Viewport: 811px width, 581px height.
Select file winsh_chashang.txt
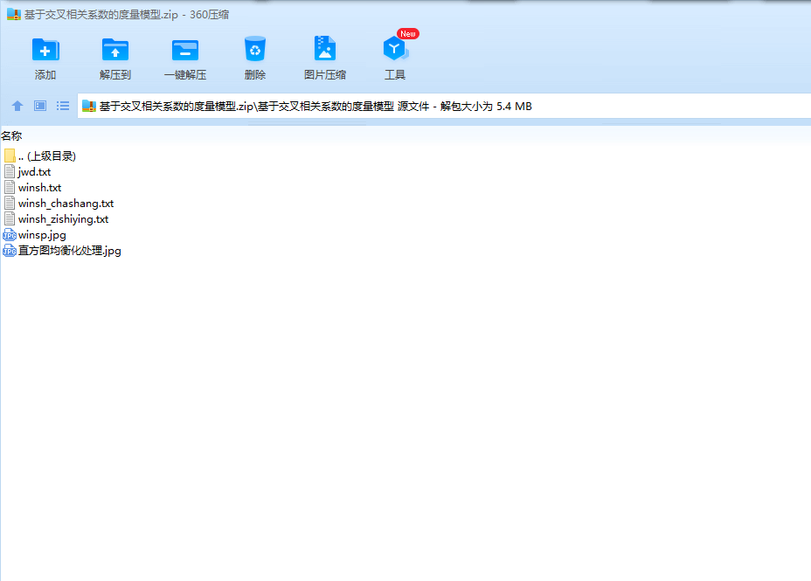[59, 204]
